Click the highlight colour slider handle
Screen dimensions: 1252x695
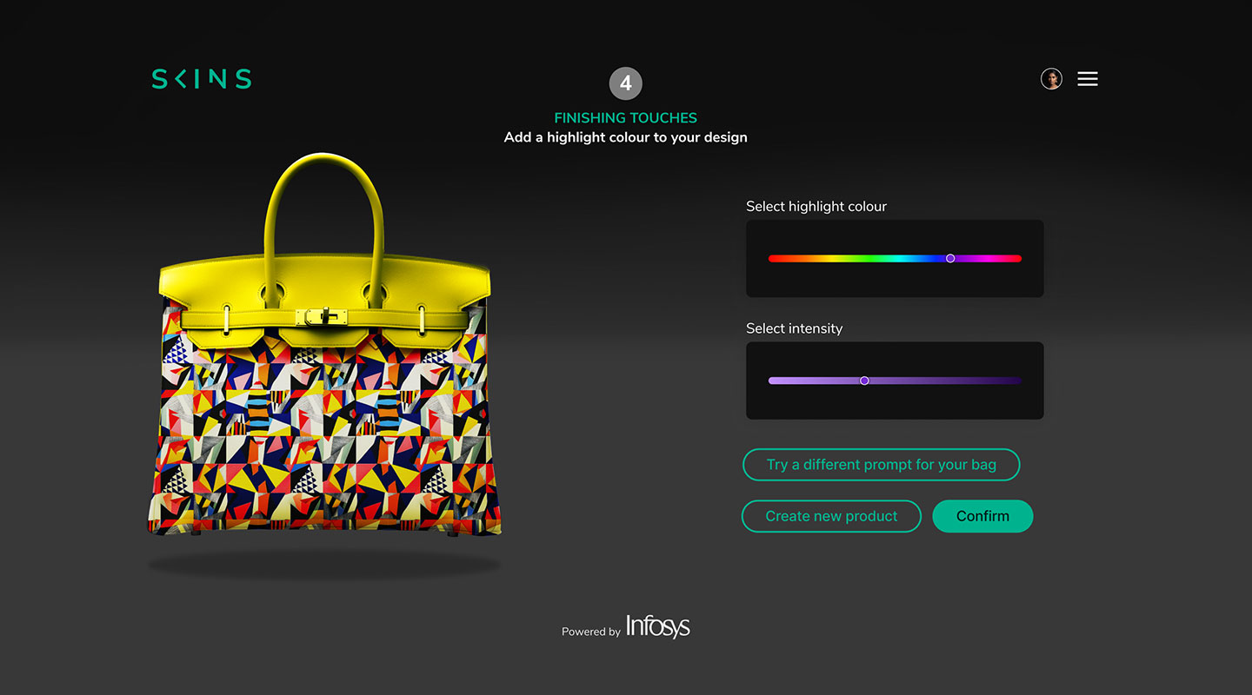[950, 258]
